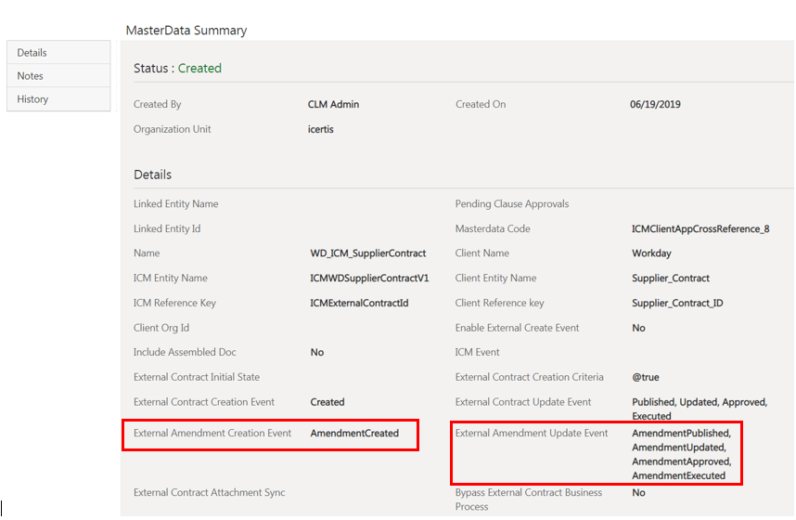Click the MasterData Summary heading

pos(186,31)
